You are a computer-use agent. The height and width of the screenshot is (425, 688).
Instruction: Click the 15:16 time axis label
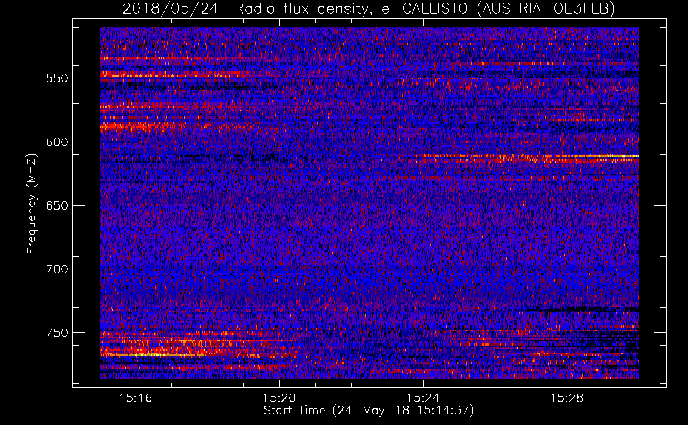click(x=136, y=398)
